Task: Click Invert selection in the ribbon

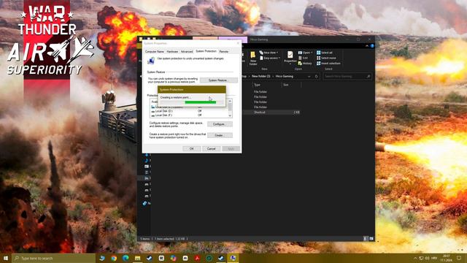Action: (328, 64)
